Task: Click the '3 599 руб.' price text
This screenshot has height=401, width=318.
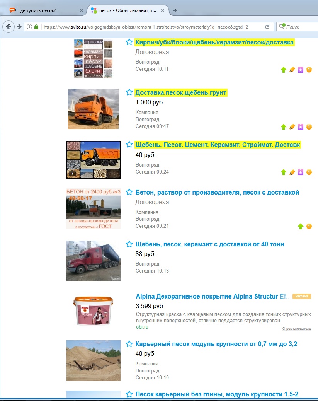Action: click(x=150, y=306)
